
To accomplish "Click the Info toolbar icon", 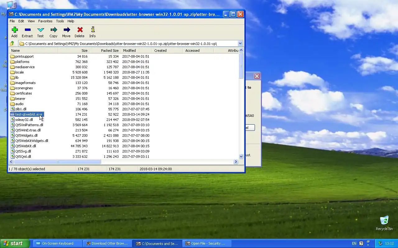I will tap(93, 30).
